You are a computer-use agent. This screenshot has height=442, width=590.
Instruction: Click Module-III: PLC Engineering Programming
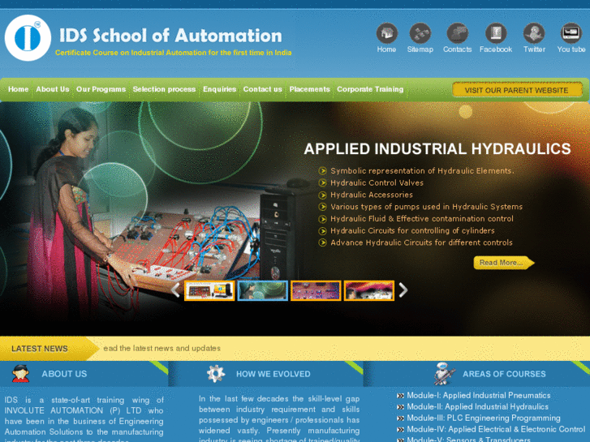tap(484, 418)
